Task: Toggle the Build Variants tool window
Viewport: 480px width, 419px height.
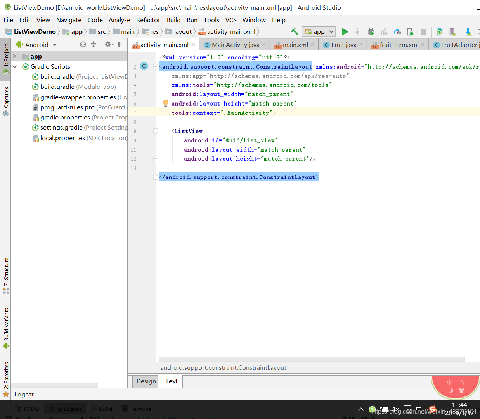Action: click(6, 329)
